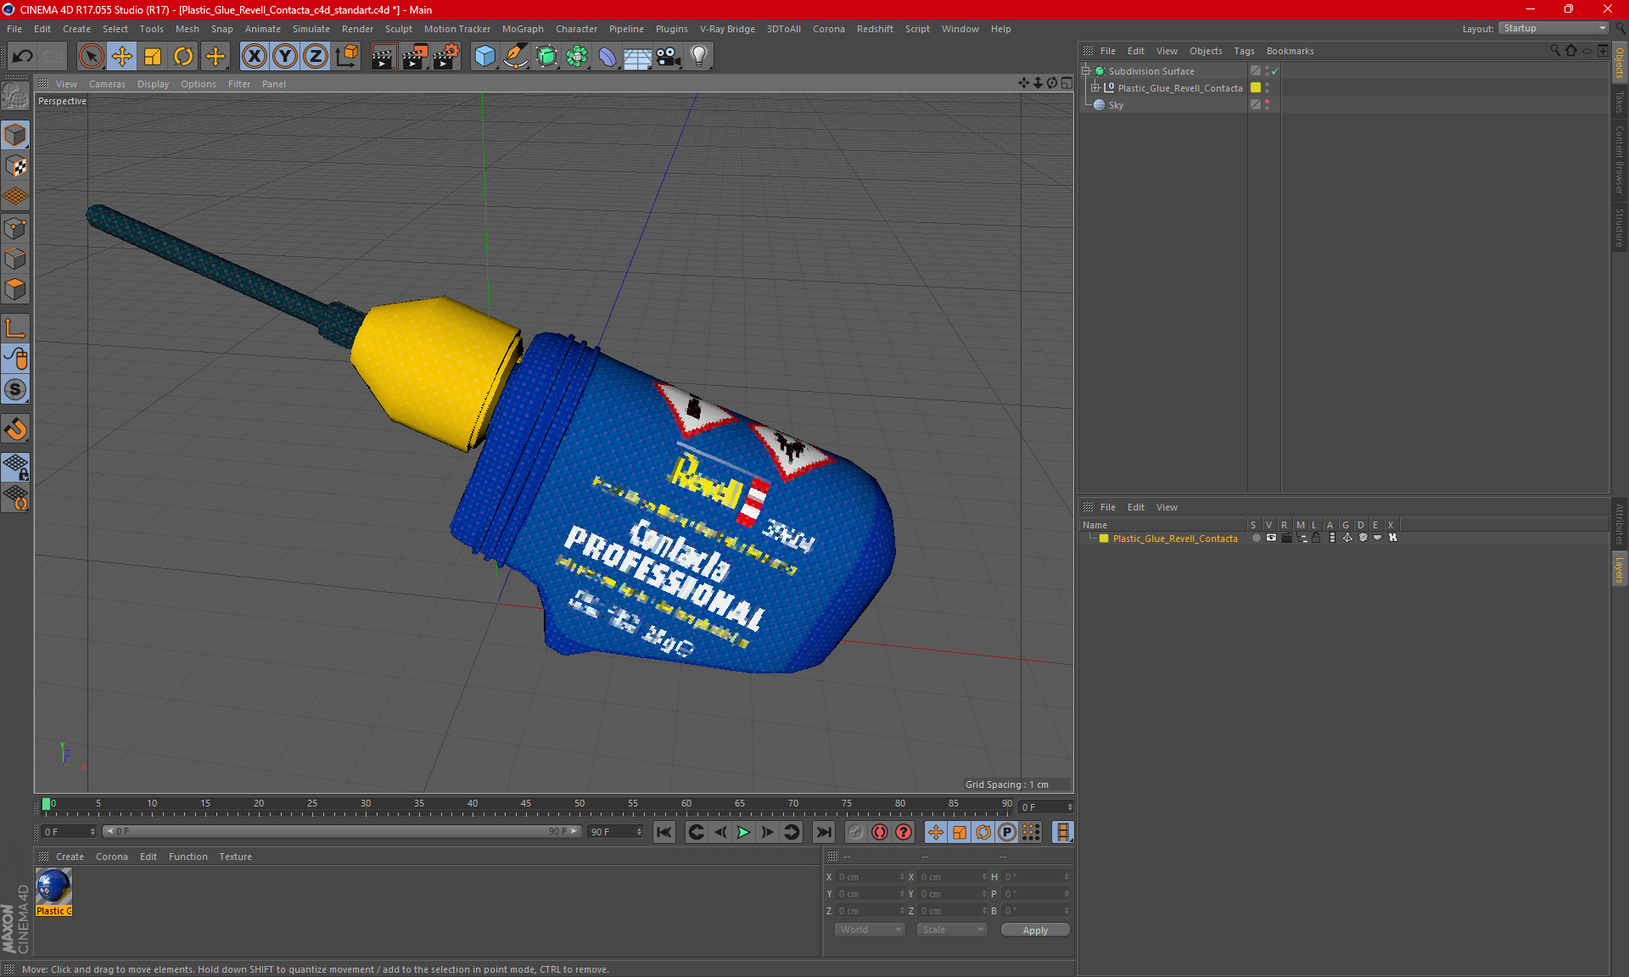
Task: Click the Apply button in coordinates
Action: 1035,930
